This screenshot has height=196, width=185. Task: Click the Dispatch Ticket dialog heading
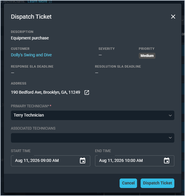[31, 17]
